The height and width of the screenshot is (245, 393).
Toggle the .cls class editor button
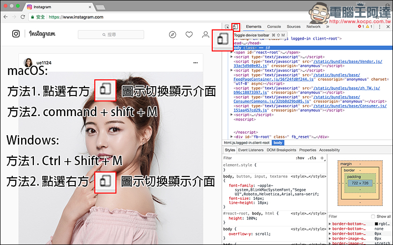point(312,158)
